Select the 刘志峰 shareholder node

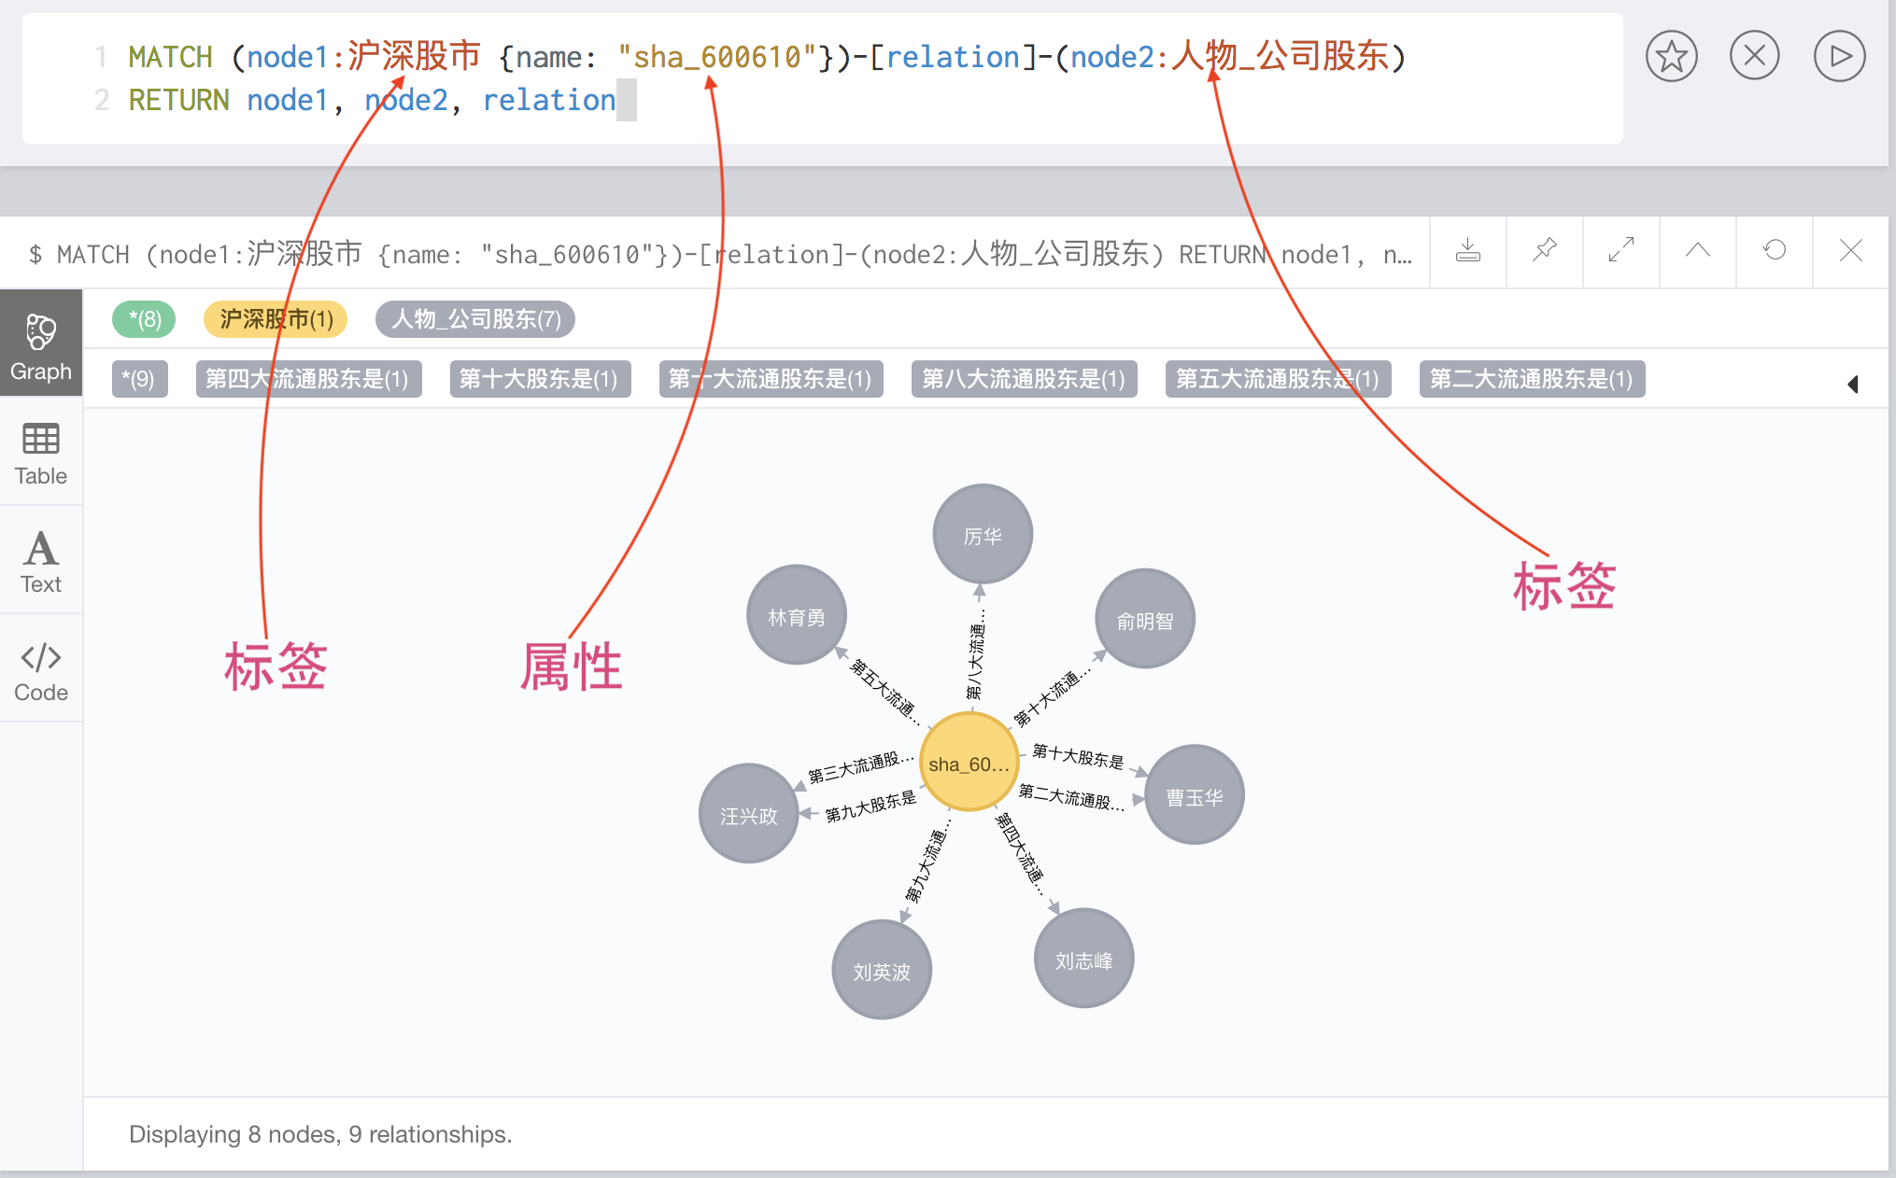click(1084, 959)
